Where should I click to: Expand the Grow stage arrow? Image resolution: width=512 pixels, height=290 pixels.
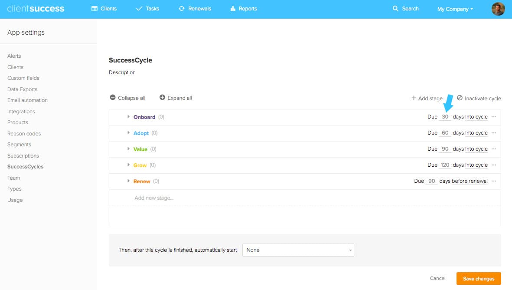click(128, 165)
